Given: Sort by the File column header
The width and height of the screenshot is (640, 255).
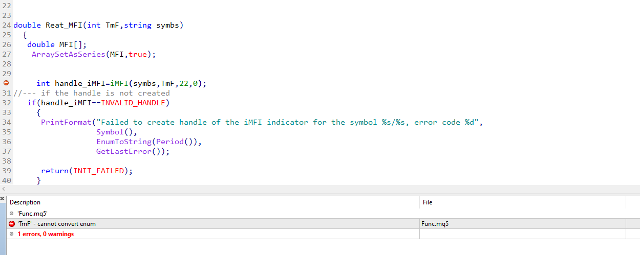Looking at the screenshot, I should pyautogui.click(x=428, y=202).
